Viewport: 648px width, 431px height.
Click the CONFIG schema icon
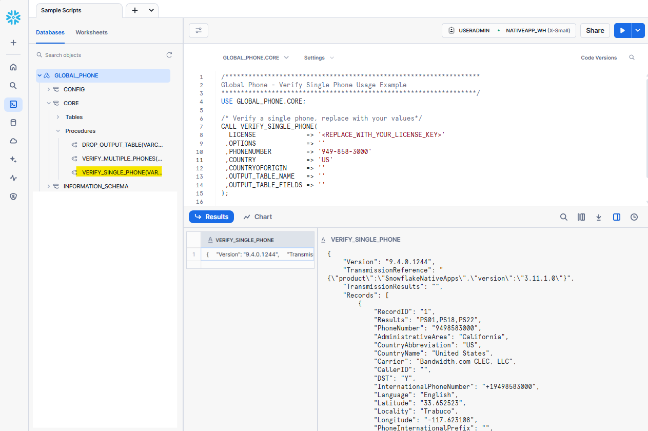[x=56, y=89]
